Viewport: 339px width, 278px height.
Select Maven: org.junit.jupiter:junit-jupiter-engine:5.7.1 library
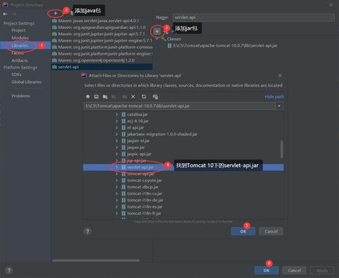point(102,41)
